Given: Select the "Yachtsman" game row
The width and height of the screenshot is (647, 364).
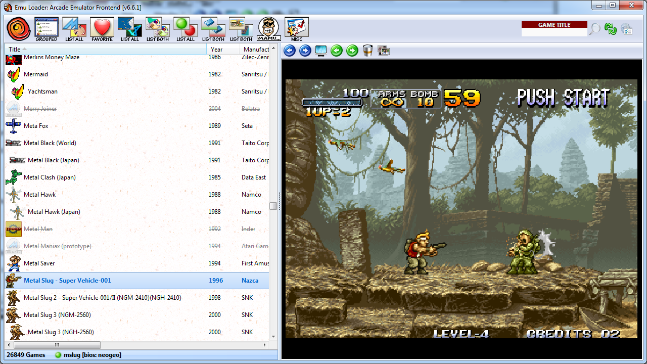Looking at the screenshot, I should [x=137, y=92].
